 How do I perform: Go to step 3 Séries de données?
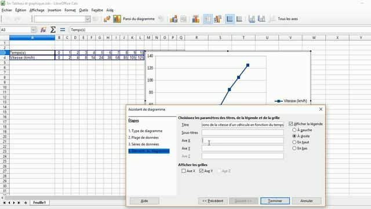144,144
